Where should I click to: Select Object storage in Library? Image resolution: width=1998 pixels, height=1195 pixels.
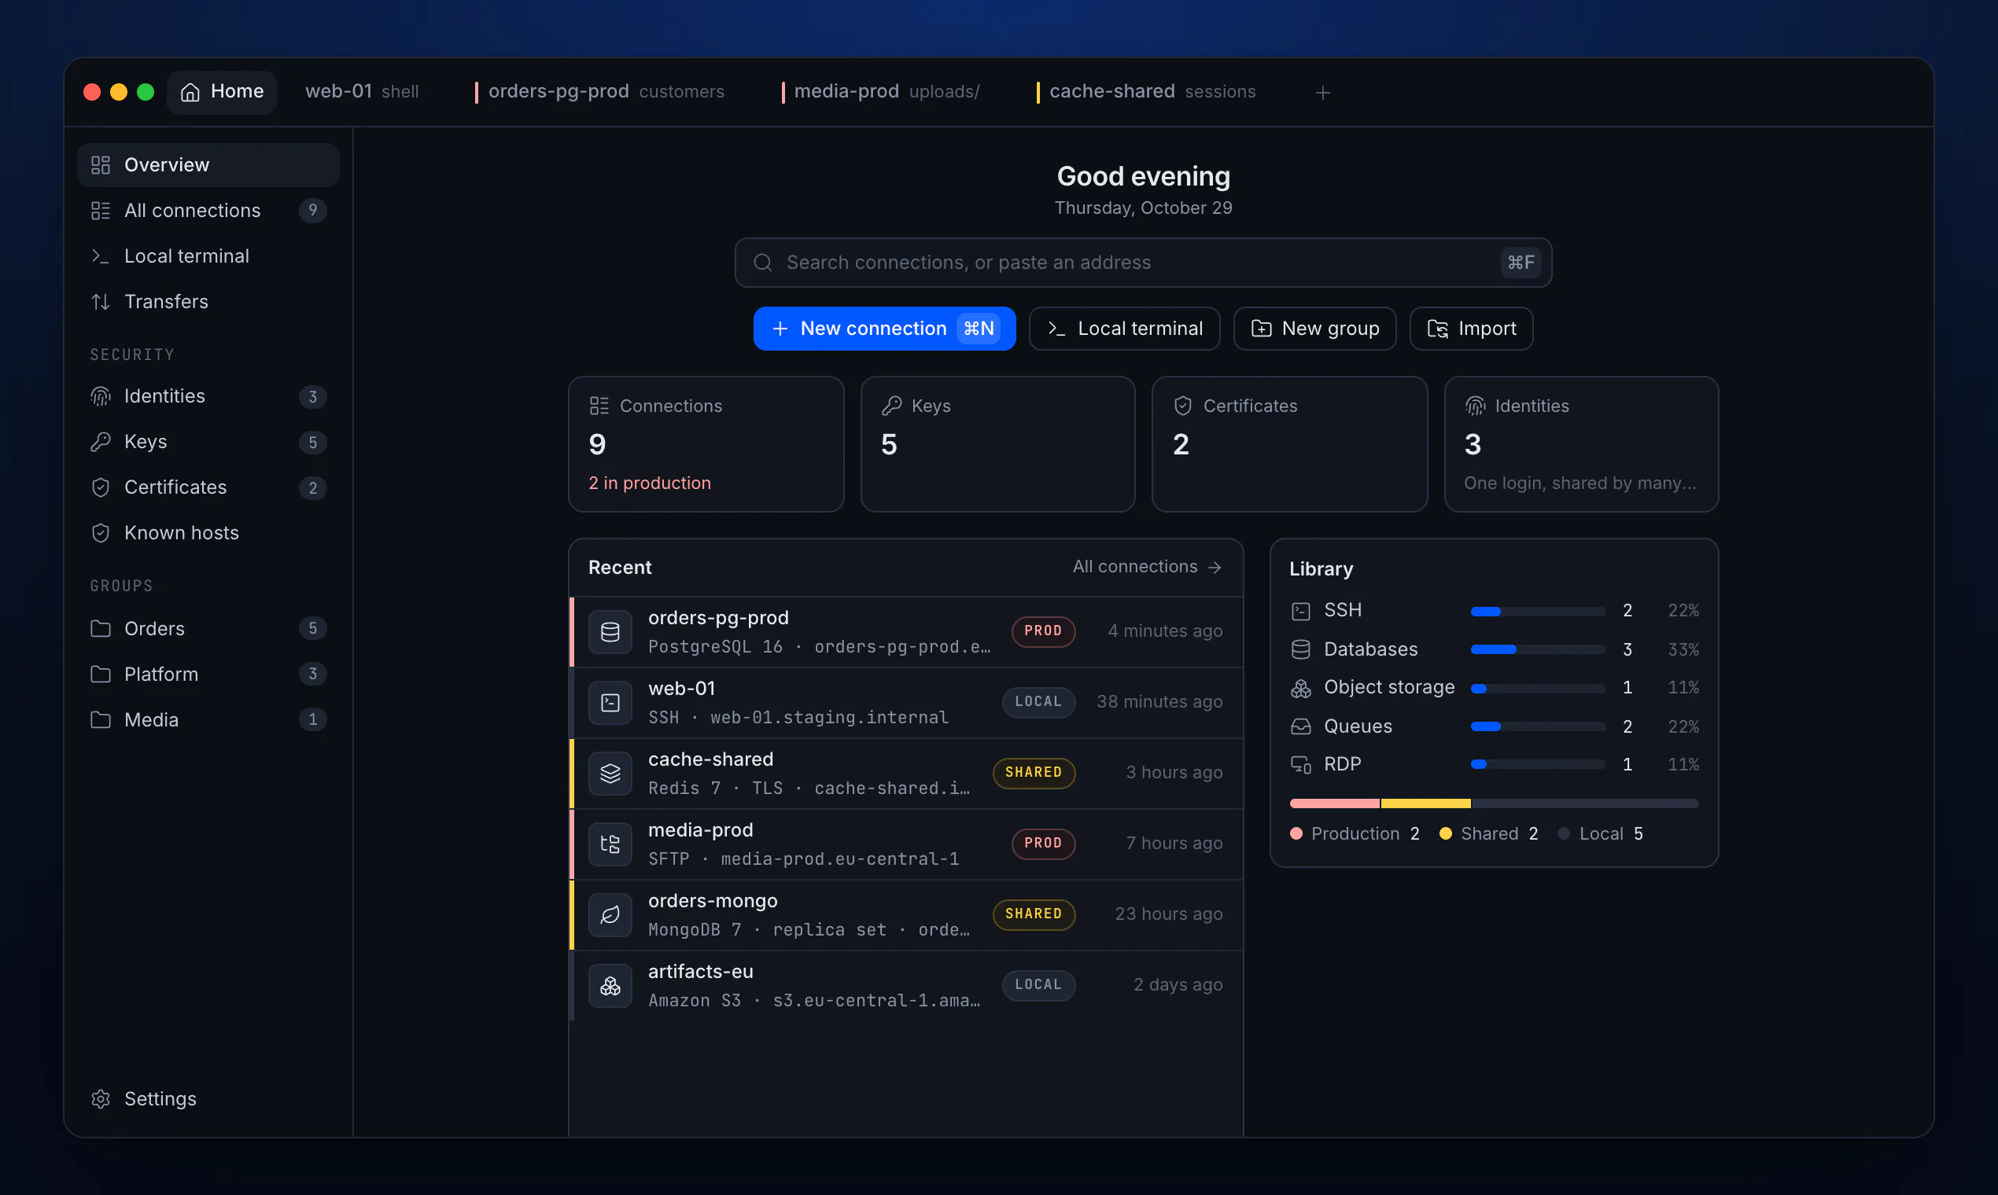(1494, 688)
